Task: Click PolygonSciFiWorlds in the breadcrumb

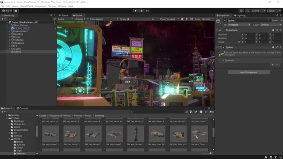Action: [x=60, y=116]
